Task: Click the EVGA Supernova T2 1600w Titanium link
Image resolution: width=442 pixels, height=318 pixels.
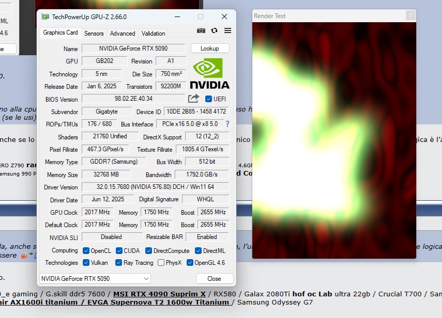Action: [158, 302]
